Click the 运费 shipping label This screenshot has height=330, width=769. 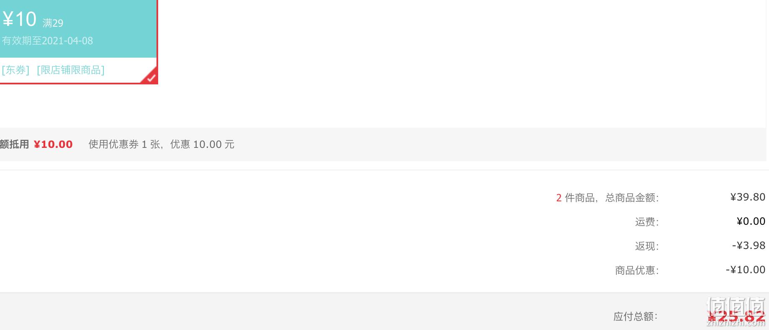pyautogui.click(x=647, y=222)
